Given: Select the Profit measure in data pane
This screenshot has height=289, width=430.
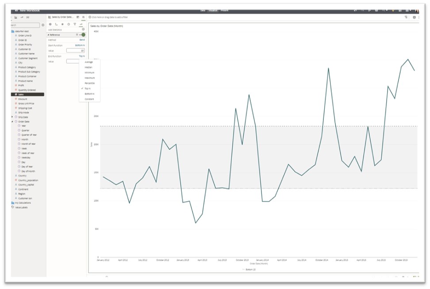Looking at the screenshot, I should click(x=21, y=86).
